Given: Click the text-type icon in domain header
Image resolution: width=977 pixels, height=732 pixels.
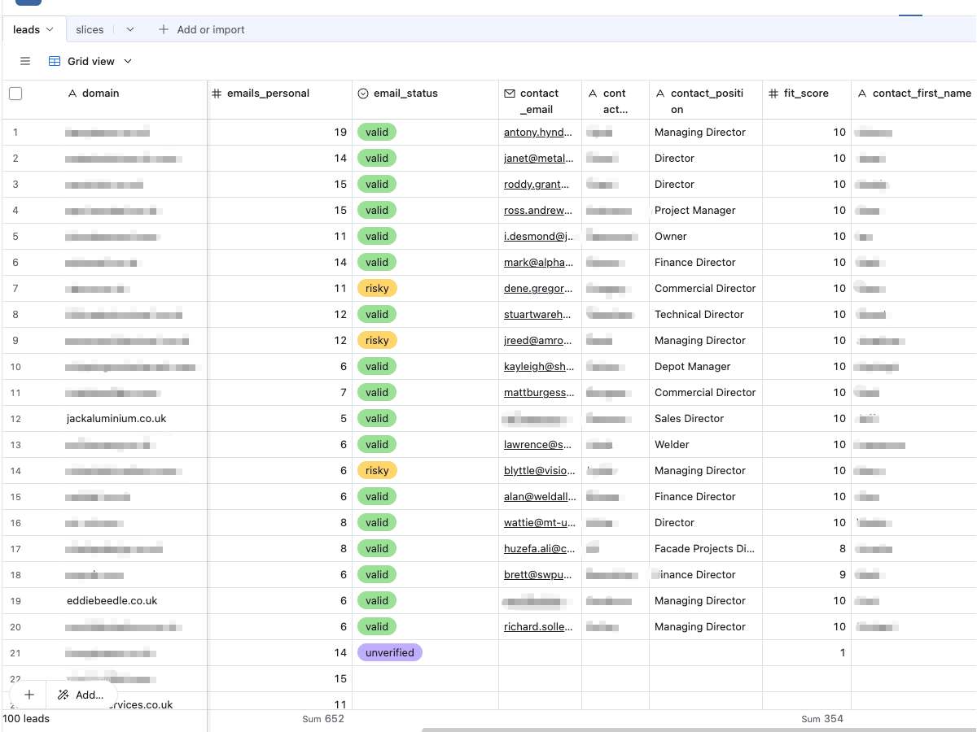Looking at the screenshot, I should pos(72,94).
